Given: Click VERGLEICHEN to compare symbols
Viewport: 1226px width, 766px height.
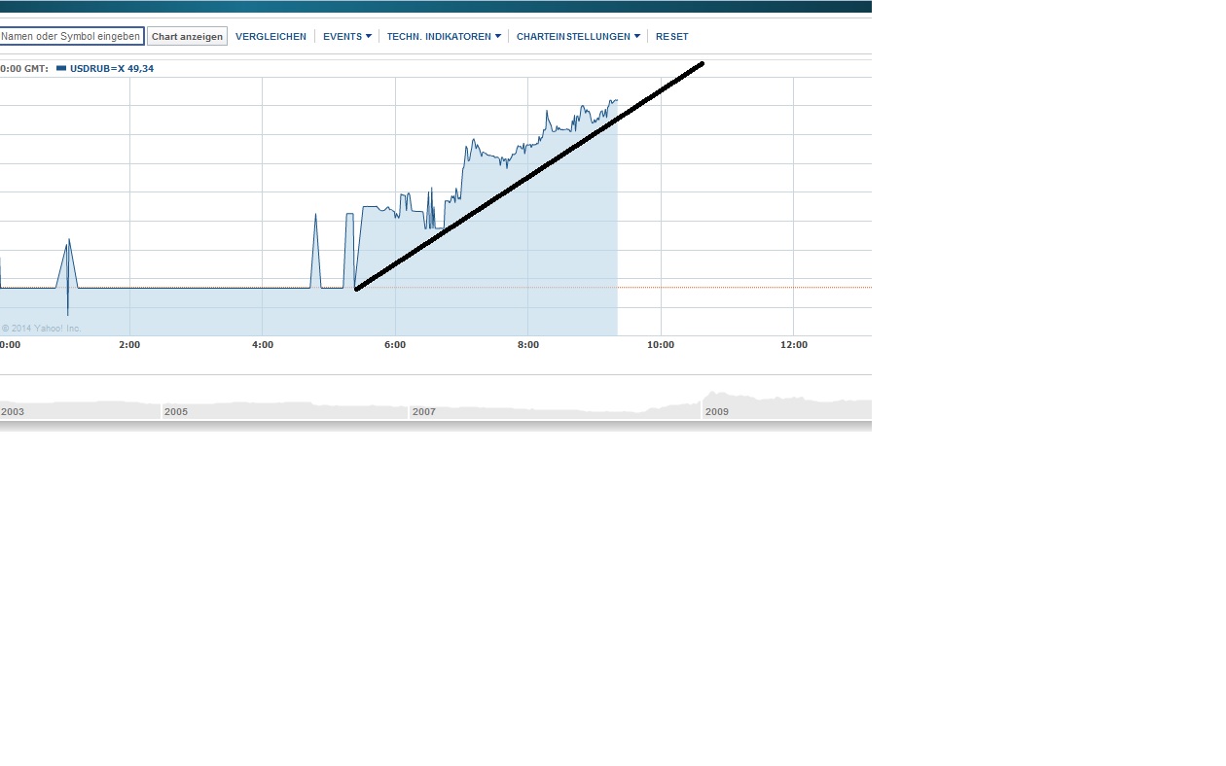Looking at the screenshot, I should 270,36.
